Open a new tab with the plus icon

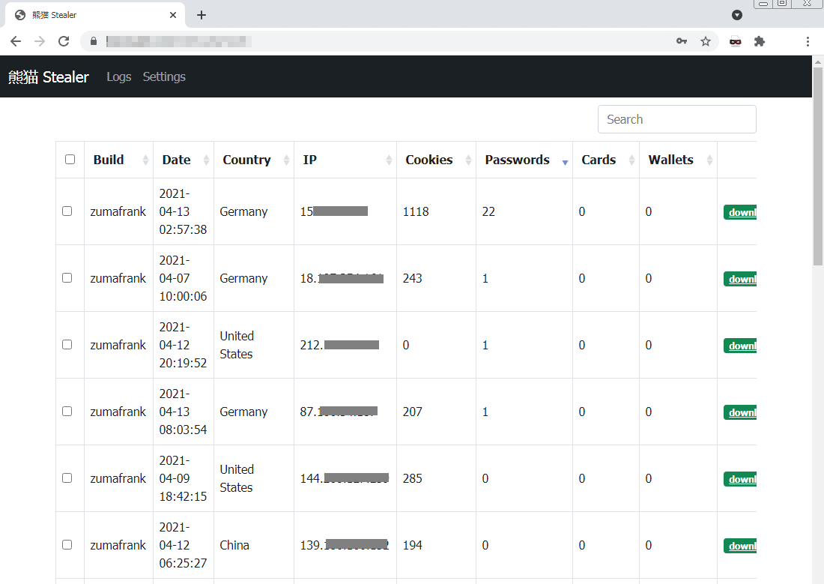(202, 15)
